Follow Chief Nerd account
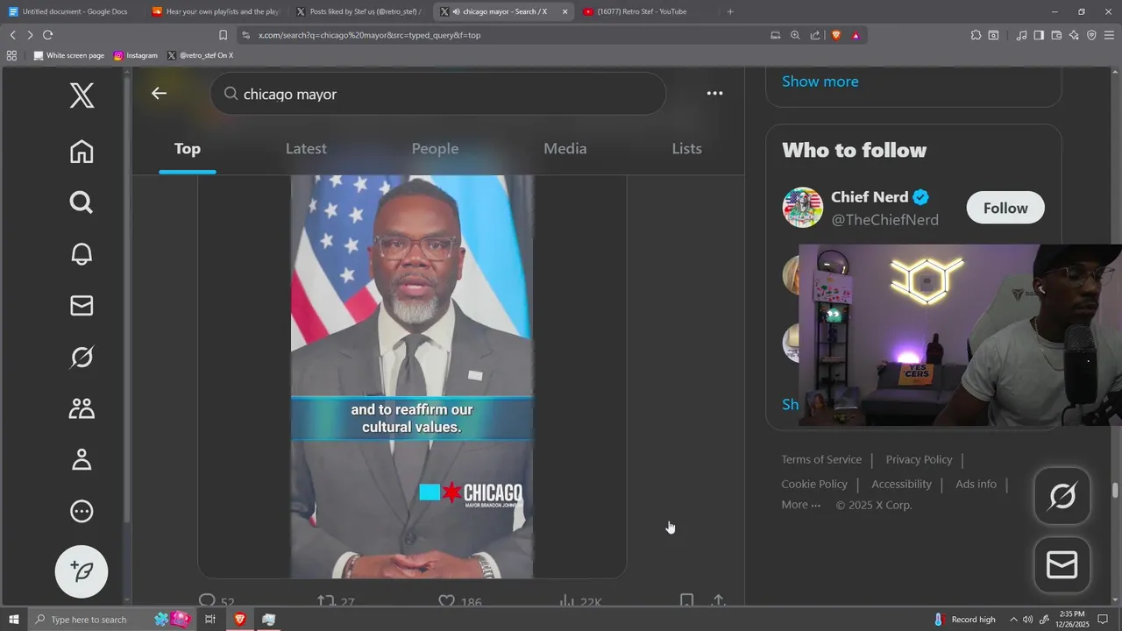This screenshot has height=631, width=1122. [x=1005, y=208]
